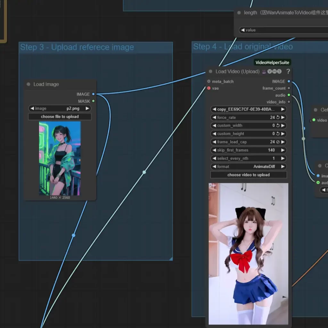This screenshot has width=328, height=328.
Task: Click choose video to upload button
Action: click(x=248, y=175)
